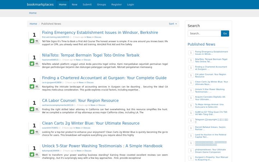The image size is (259, 162).
Task: Upvote the Finding a Chartered Accountant post
Action: [32, 86]
